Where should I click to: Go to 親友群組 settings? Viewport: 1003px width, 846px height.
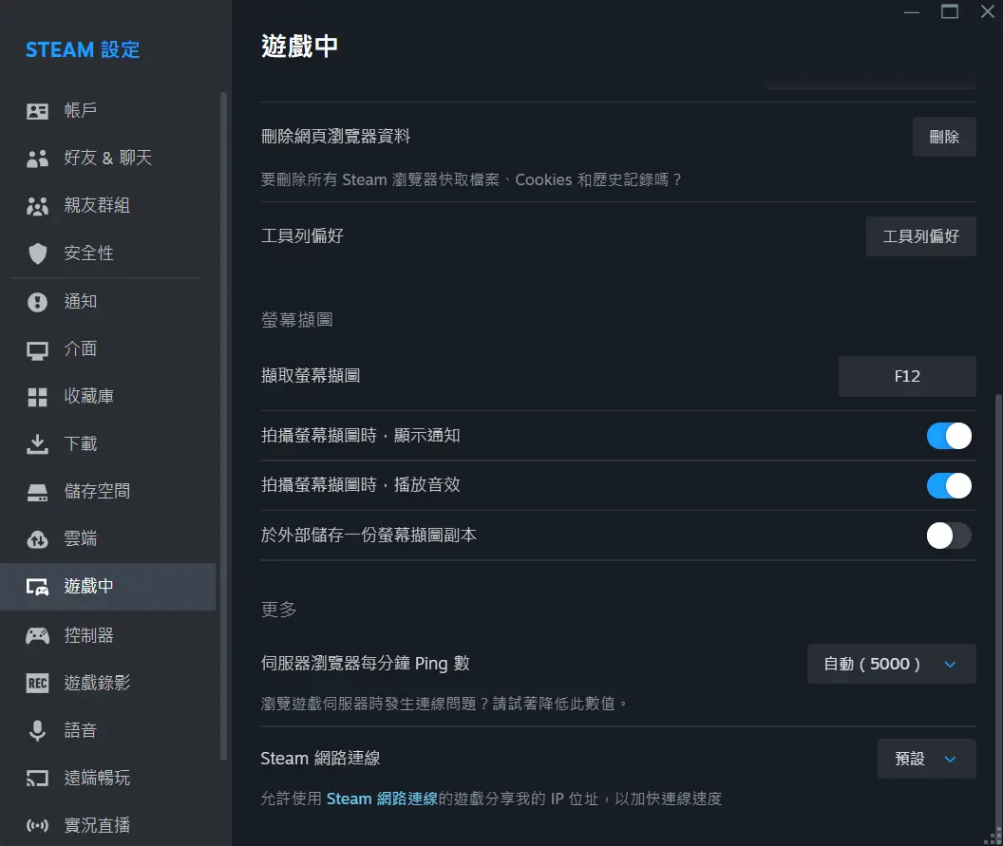pyautogui.click(x=107, y=205)
